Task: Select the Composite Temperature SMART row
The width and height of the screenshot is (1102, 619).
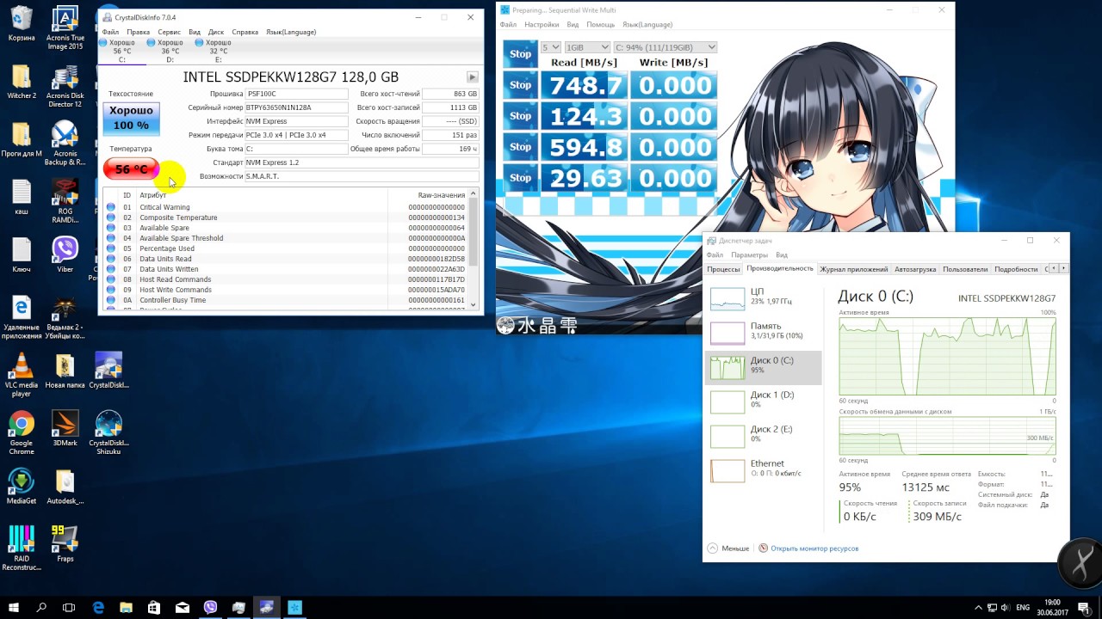Action: click(286, 218)
